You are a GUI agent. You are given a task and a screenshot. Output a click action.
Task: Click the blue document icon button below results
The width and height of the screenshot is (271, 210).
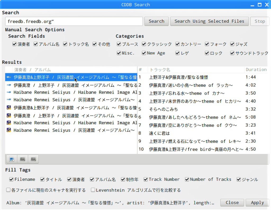coord(11,159)
